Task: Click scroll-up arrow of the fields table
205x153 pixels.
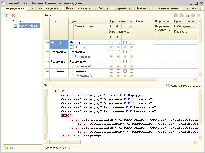Action: click(x=200, y=21)
